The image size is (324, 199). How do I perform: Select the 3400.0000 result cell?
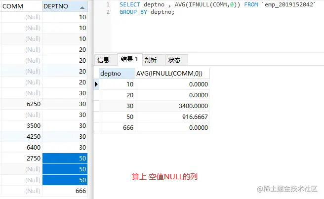[x=172, y=106]
